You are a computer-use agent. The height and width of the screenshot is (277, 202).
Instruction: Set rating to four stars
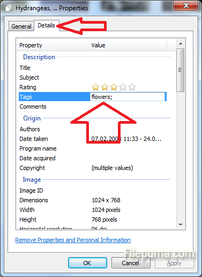123,87
